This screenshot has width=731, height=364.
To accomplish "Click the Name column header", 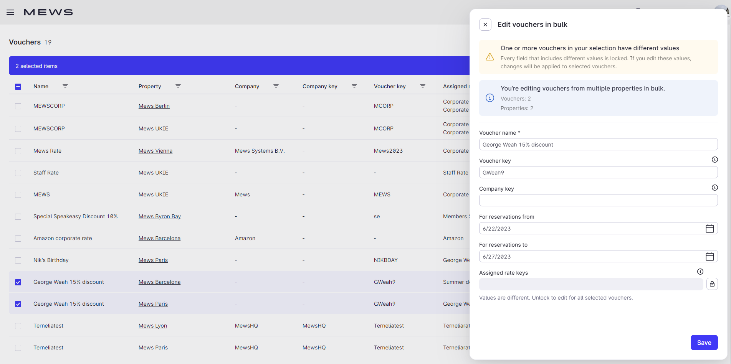I will 41,86.
